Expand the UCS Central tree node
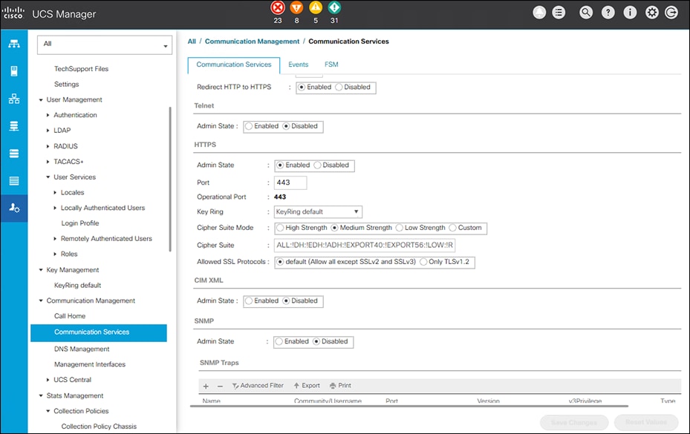Screen dimensions: 690x434 (48, 380)
